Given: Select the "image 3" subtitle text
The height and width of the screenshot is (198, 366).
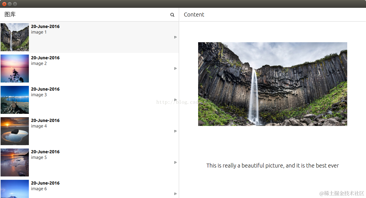Looking at the screenshot, I should pos(39,95).
